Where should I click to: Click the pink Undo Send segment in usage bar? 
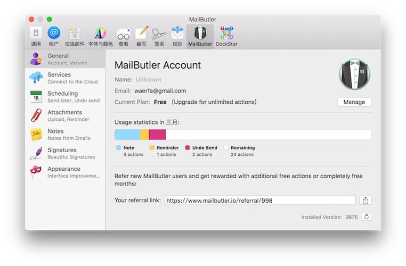[x=157, y=135]
